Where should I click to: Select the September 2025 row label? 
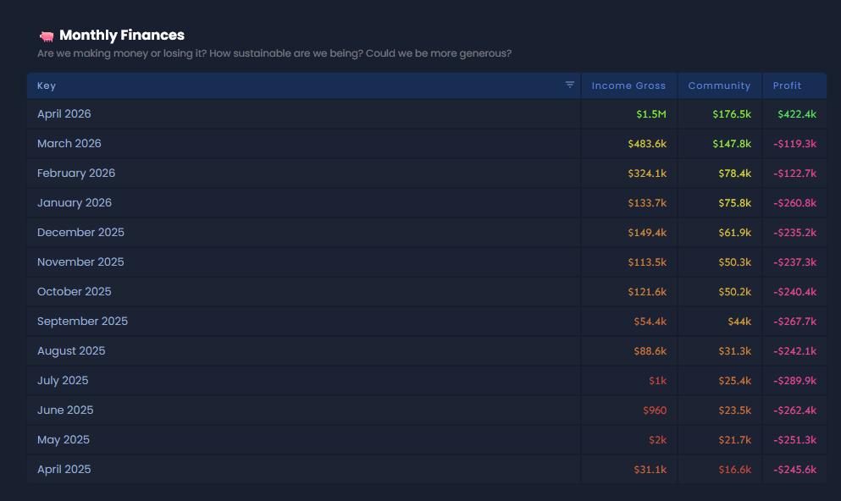[x=83, y=321]
